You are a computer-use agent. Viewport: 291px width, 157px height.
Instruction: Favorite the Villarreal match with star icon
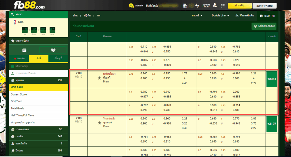coord(99,123)
